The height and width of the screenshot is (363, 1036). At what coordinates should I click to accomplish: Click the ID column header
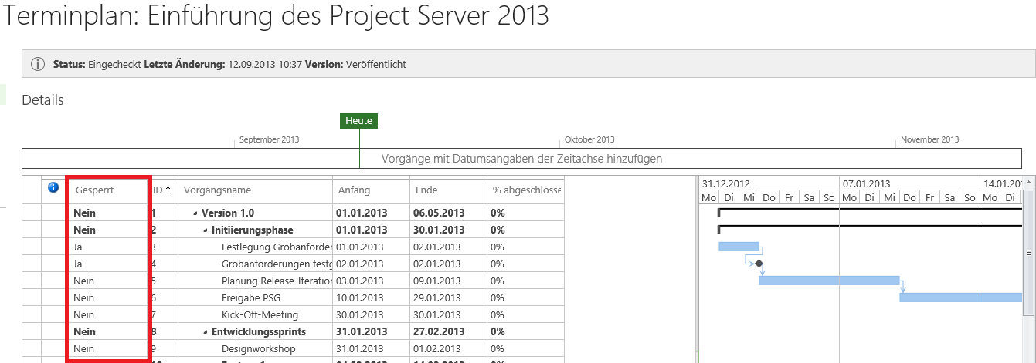(161, 190)
